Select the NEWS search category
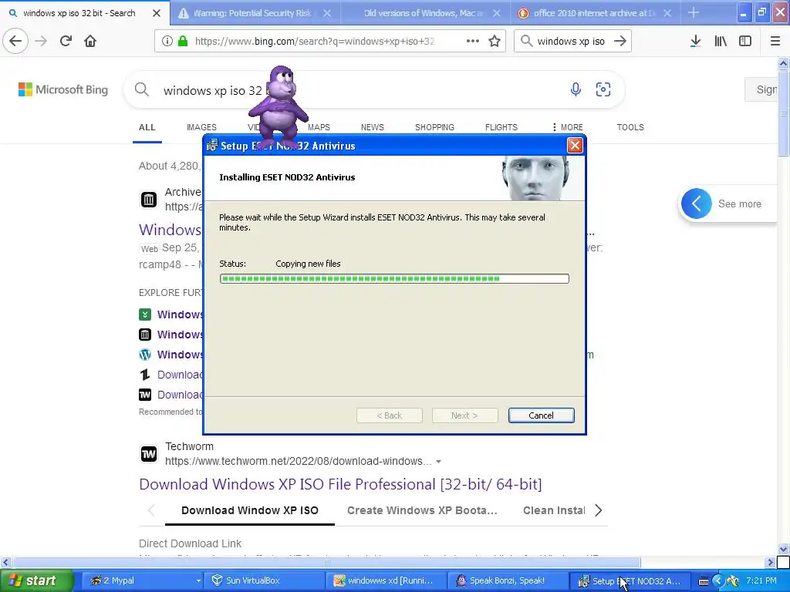 [x=373, y=127]
